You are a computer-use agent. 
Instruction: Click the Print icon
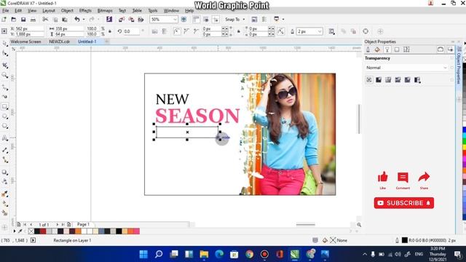point(33,20)
